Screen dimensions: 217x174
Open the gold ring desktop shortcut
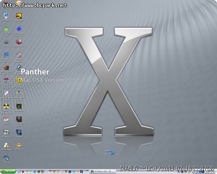click(19, 145)
